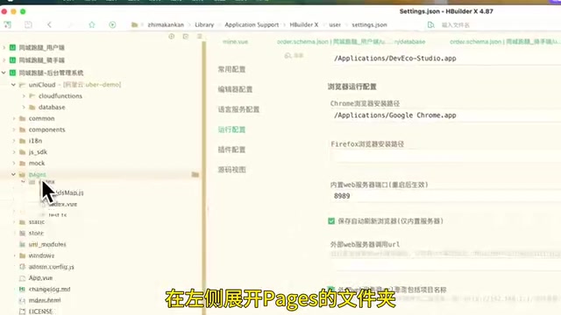Image resolution: width=561 pixels, height=315 pixels.
Task: Click the circular locate icon above project tree
Action: coord(172,37)
